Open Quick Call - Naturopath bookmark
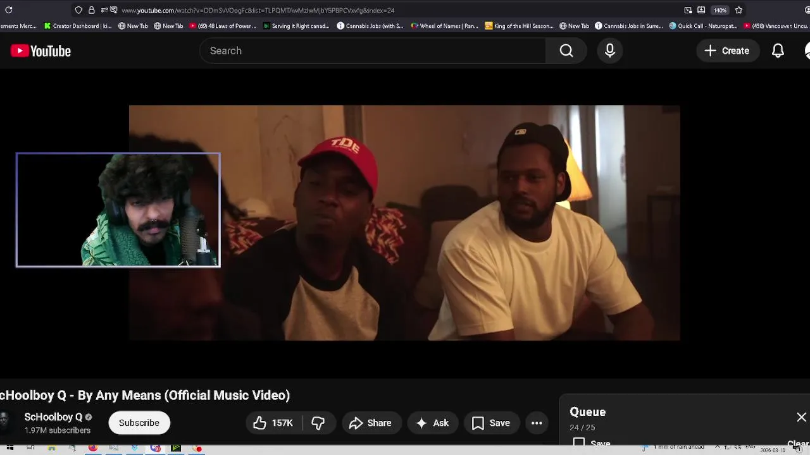810x455 pixels. click(x=703, y=26)
